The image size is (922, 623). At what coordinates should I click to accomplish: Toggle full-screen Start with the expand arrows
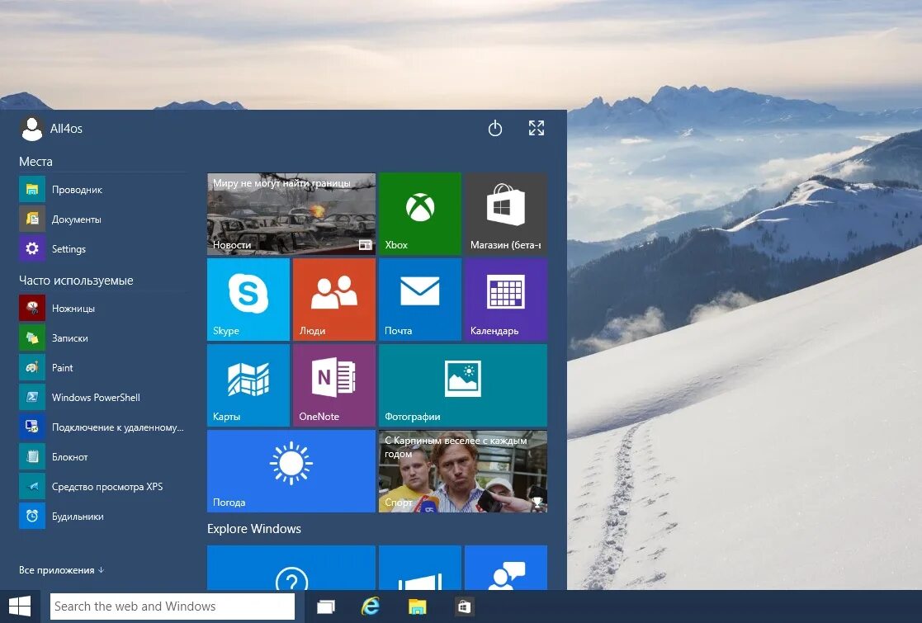[536, 128]
